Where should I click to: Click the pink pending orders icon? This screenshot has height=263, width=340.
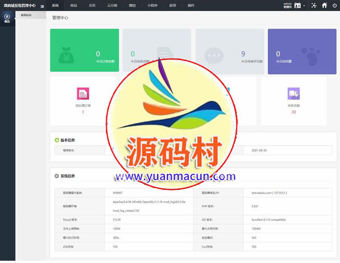click(83, 93)
